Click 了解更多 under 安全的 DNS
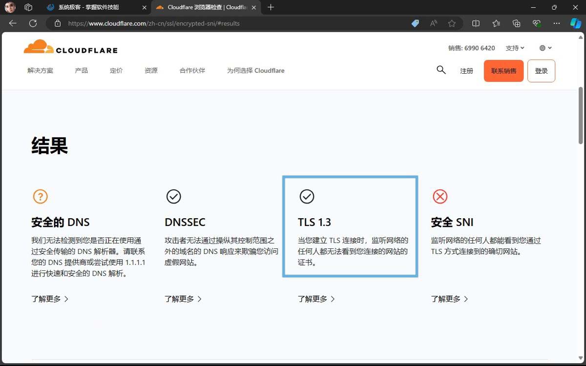Viewport: 586px width, 366px height. tap(50, 299)
